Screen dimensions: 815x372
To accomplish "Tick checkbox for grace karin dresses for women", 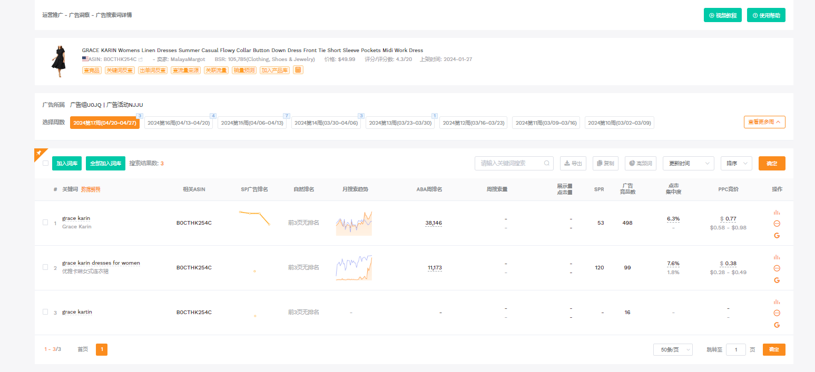I will (x=45, y=267).
